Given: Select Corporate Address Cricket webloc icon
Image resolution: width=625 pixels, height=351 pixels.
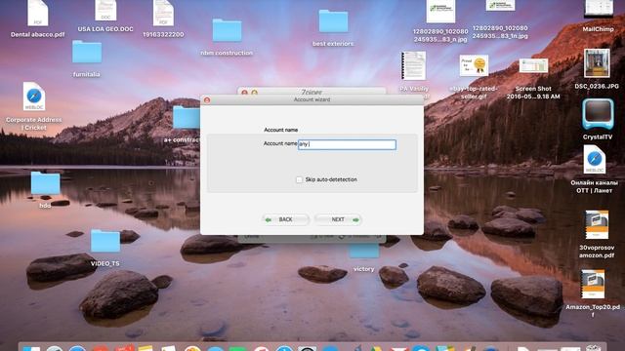Looking at the screenshot, I should (x=34, y=97).
